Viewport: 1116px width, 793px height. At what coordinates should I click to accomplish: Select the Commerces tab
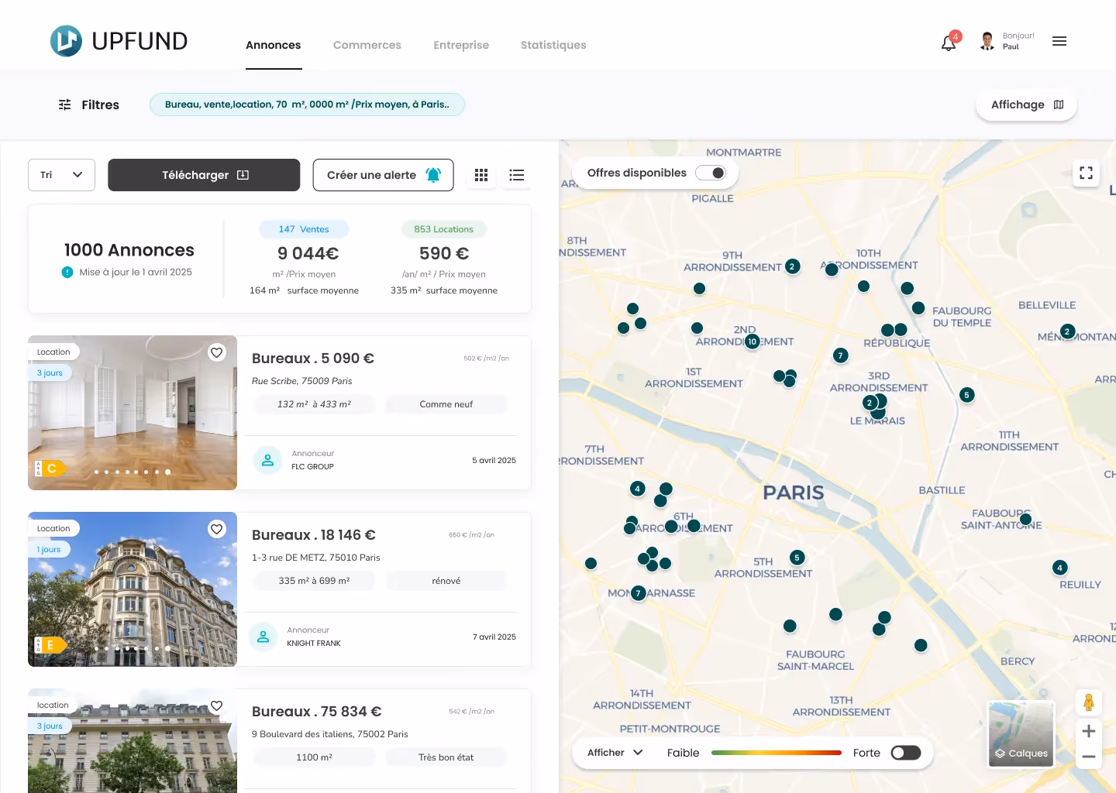click(x=367, y=45)
